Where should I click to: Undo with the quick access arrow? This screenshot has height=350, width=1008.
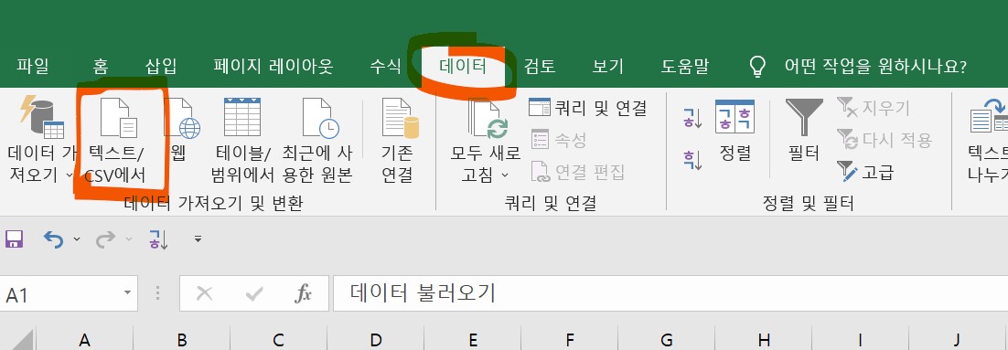point(53,239)
